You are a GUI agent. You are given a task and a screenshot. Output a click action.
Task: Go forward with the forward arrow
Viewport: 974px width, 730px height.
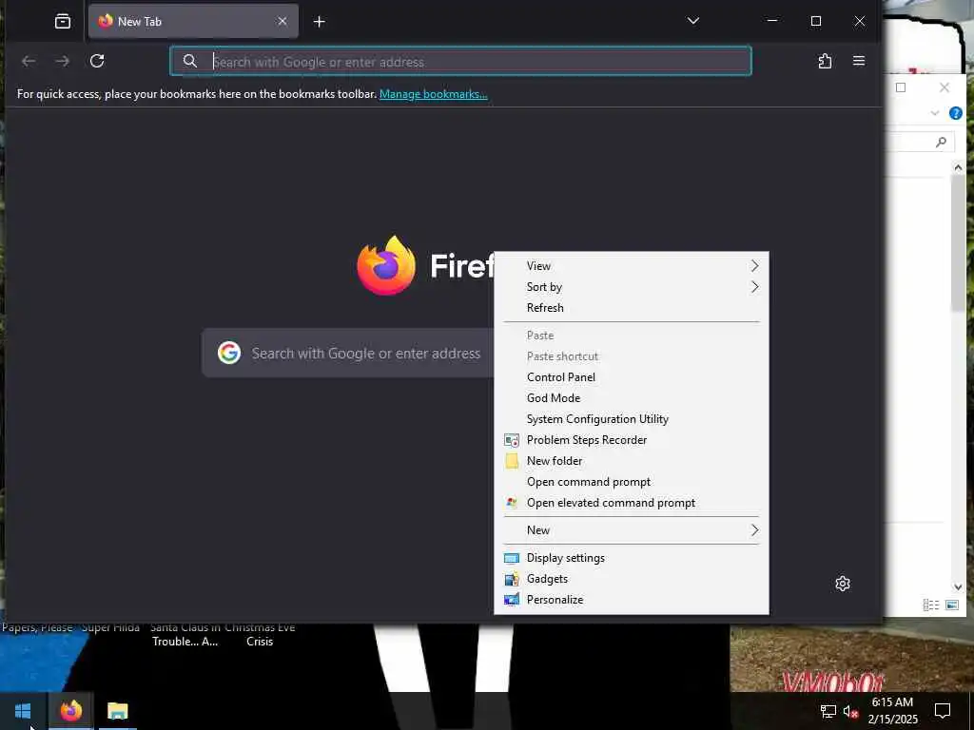(x=63, y=61)
